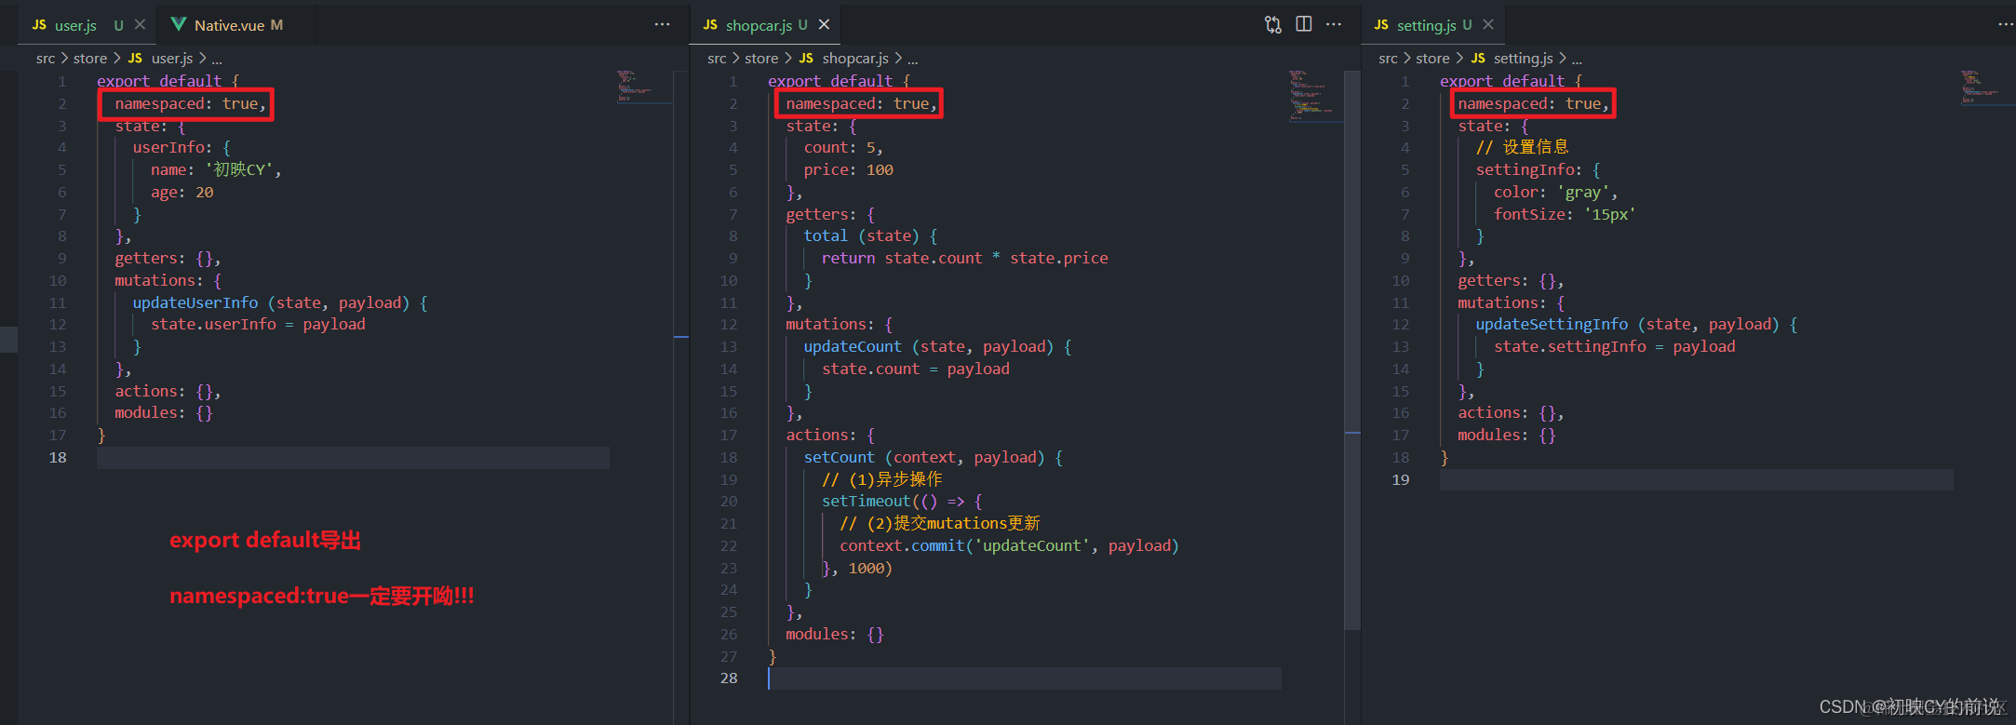Click 'price: 100' line in shopcar.js
This screenshot has height=725, width=2016.
click(849, 170)
